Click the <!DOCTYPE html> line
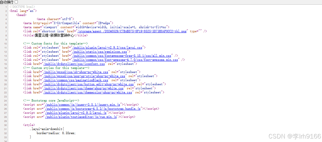This screenshot has height=142, width=322. click(x=22, y=7)
